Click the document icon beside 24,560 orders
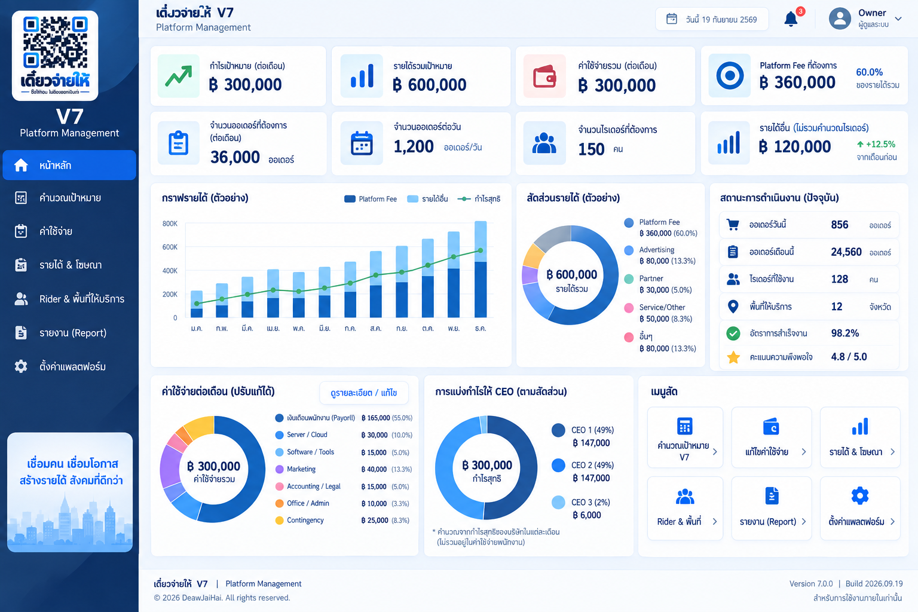Image resolution: width=918 pixels, height=612 pixels. [x=733, y=252]
